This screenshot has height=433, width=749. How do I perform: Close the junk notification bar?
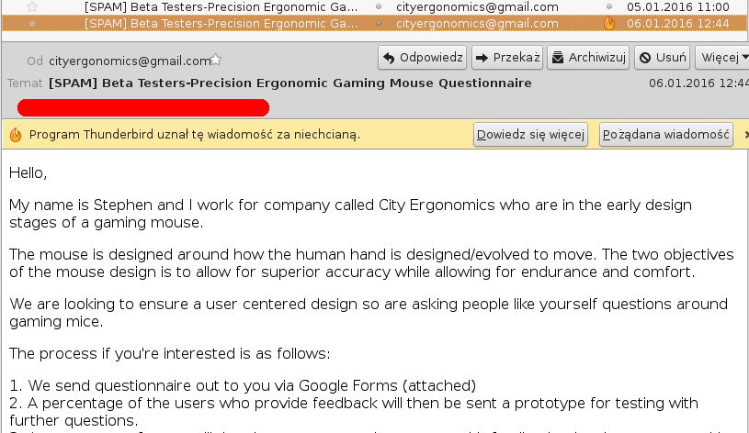coord(746,135)
